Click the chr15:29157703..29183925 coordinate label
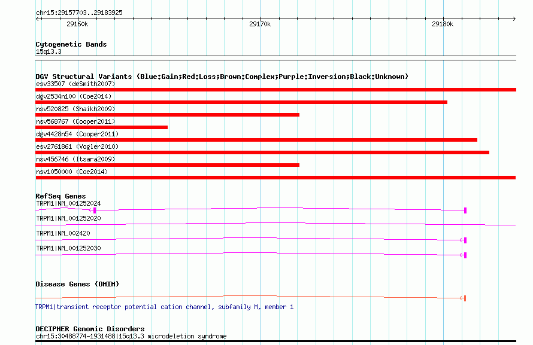 click(79, 13)
